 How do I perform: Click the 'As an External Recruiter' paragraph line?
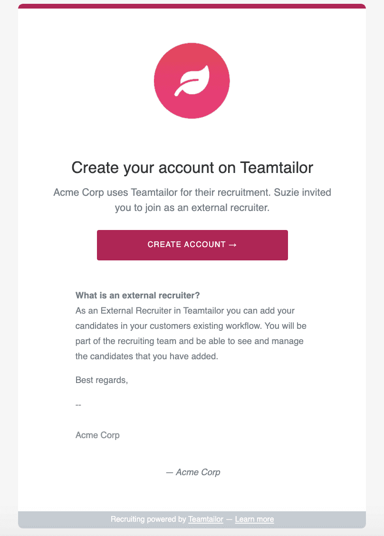pos(185,311)
